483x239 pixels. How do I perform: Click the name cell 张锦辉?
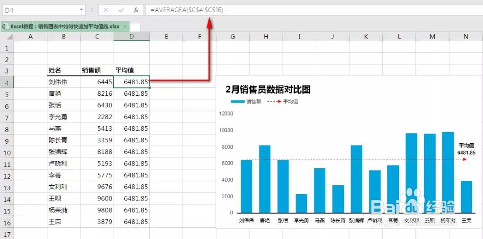(64, 152)
